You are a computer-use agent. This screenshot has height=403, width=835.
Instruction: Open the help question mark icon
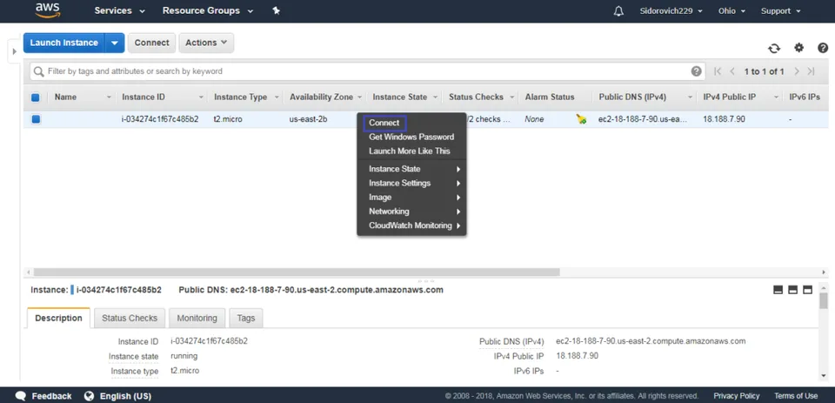pos(823,48)
